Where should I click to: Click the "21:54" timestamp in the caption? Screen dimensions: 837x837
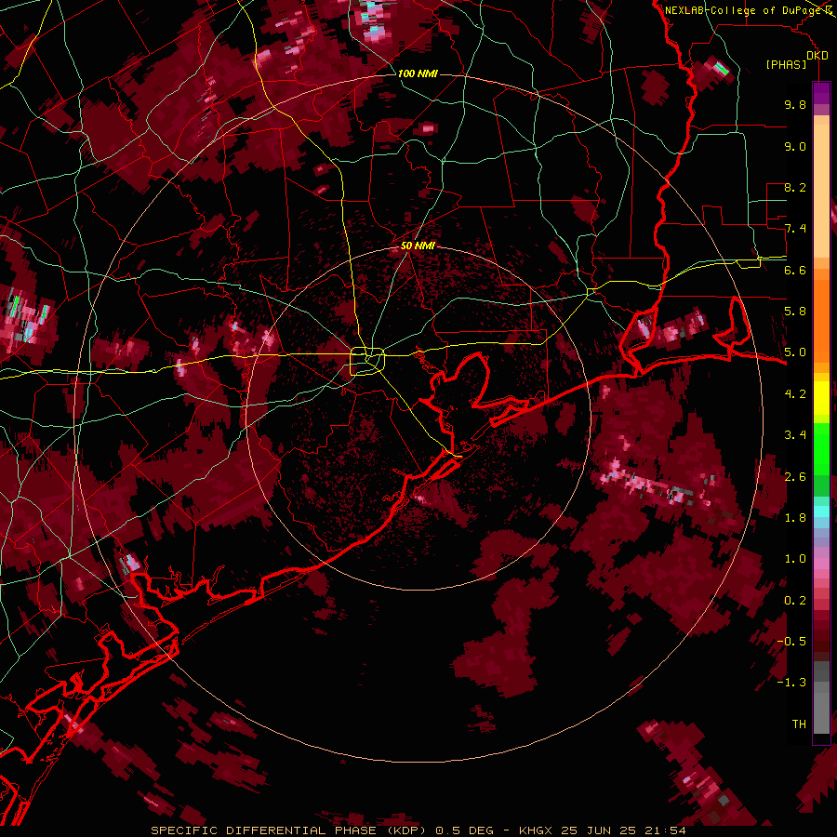coord(665,830)
